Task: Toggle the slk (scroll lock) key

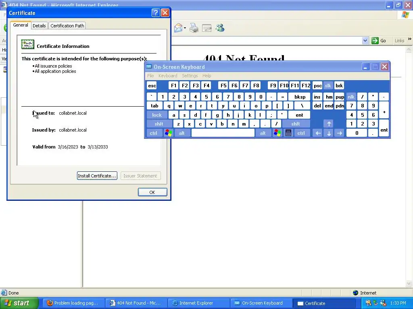Action: point(328,85)
